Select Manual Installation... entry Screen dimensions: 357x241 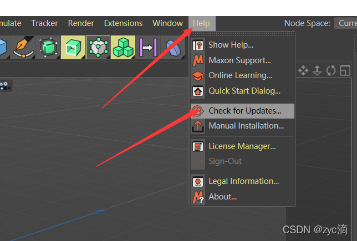click(242, 126)
